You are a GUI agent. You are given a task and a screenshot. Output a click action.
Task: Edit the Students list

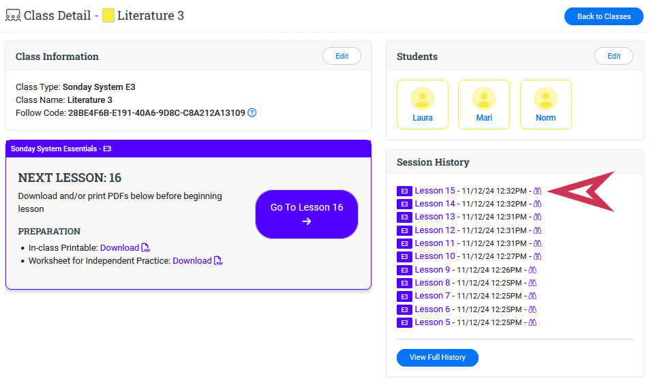tap(614, 57)
